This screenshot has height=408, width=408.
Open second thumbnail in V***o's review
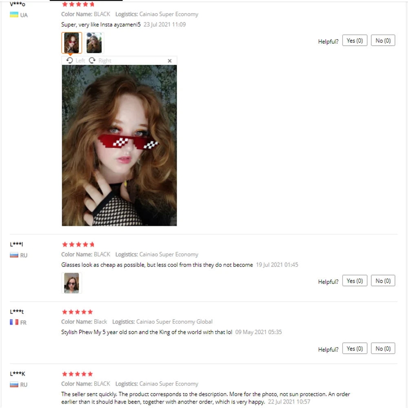click(94, 43)
